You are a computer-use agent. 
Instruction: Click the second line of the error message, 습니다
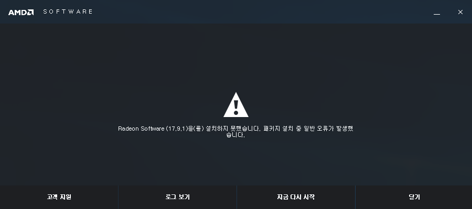pyautogui.click(x=235, y=135)
